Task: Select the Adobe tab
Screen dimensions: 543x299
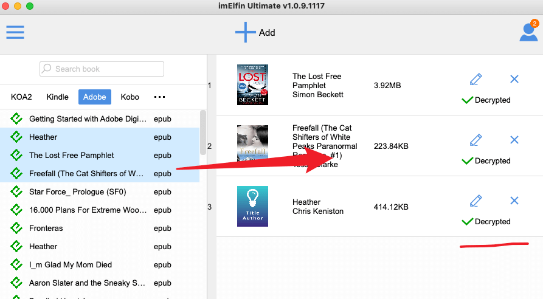Action: pos(94,97)
